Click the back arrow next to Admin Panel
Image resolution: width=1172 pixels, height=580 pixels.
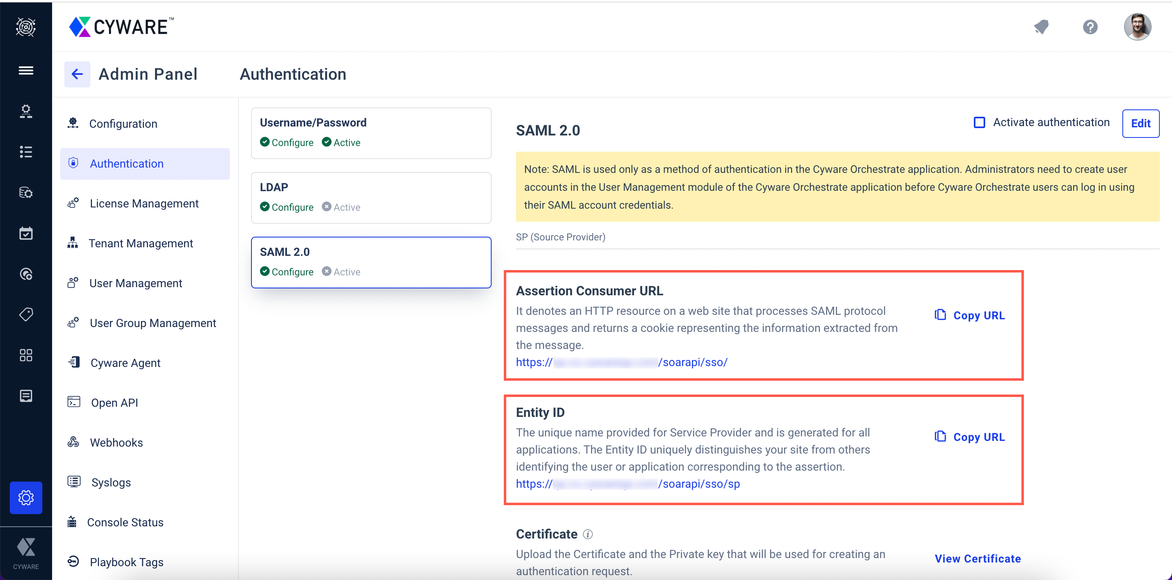77,74
